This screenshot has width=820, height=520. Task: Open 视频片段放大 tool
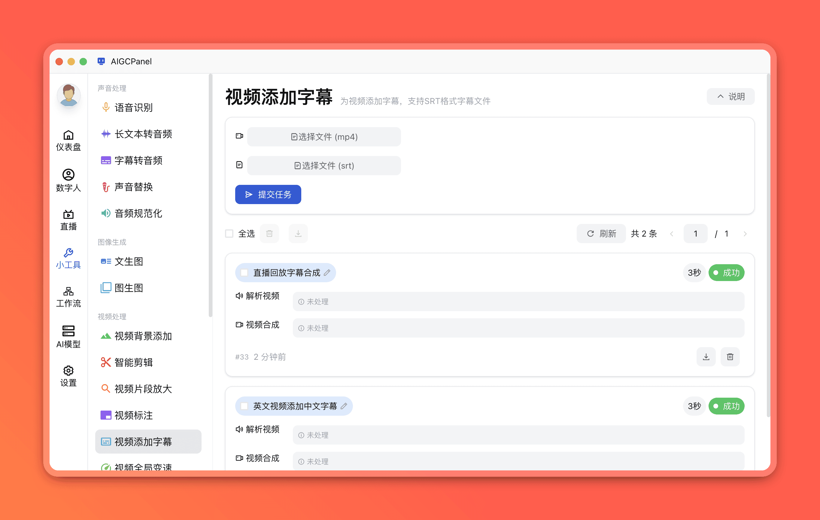point(148,389)
